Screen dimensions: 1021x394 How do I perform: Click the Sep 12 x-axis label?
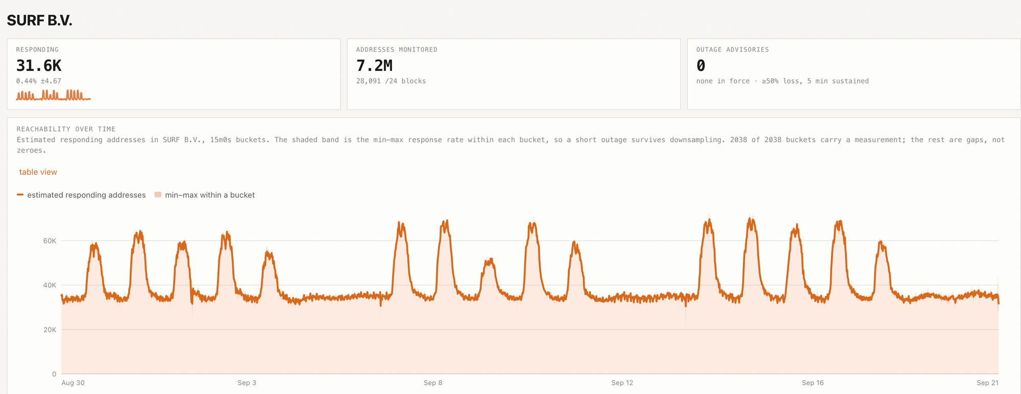[x=622, y=383]
